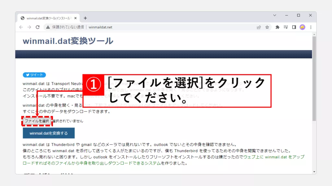This screenshot has width=332, height=186.
Task: Maximize the browser window
Action: pos(299,15)
